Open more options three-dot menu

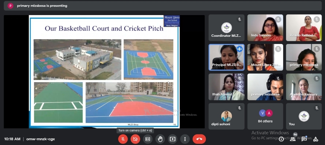(185, 139)
